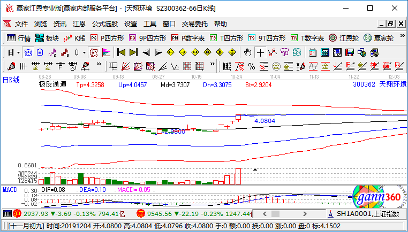
Task: Open the 江恩 menu
Action: [79, 24]
